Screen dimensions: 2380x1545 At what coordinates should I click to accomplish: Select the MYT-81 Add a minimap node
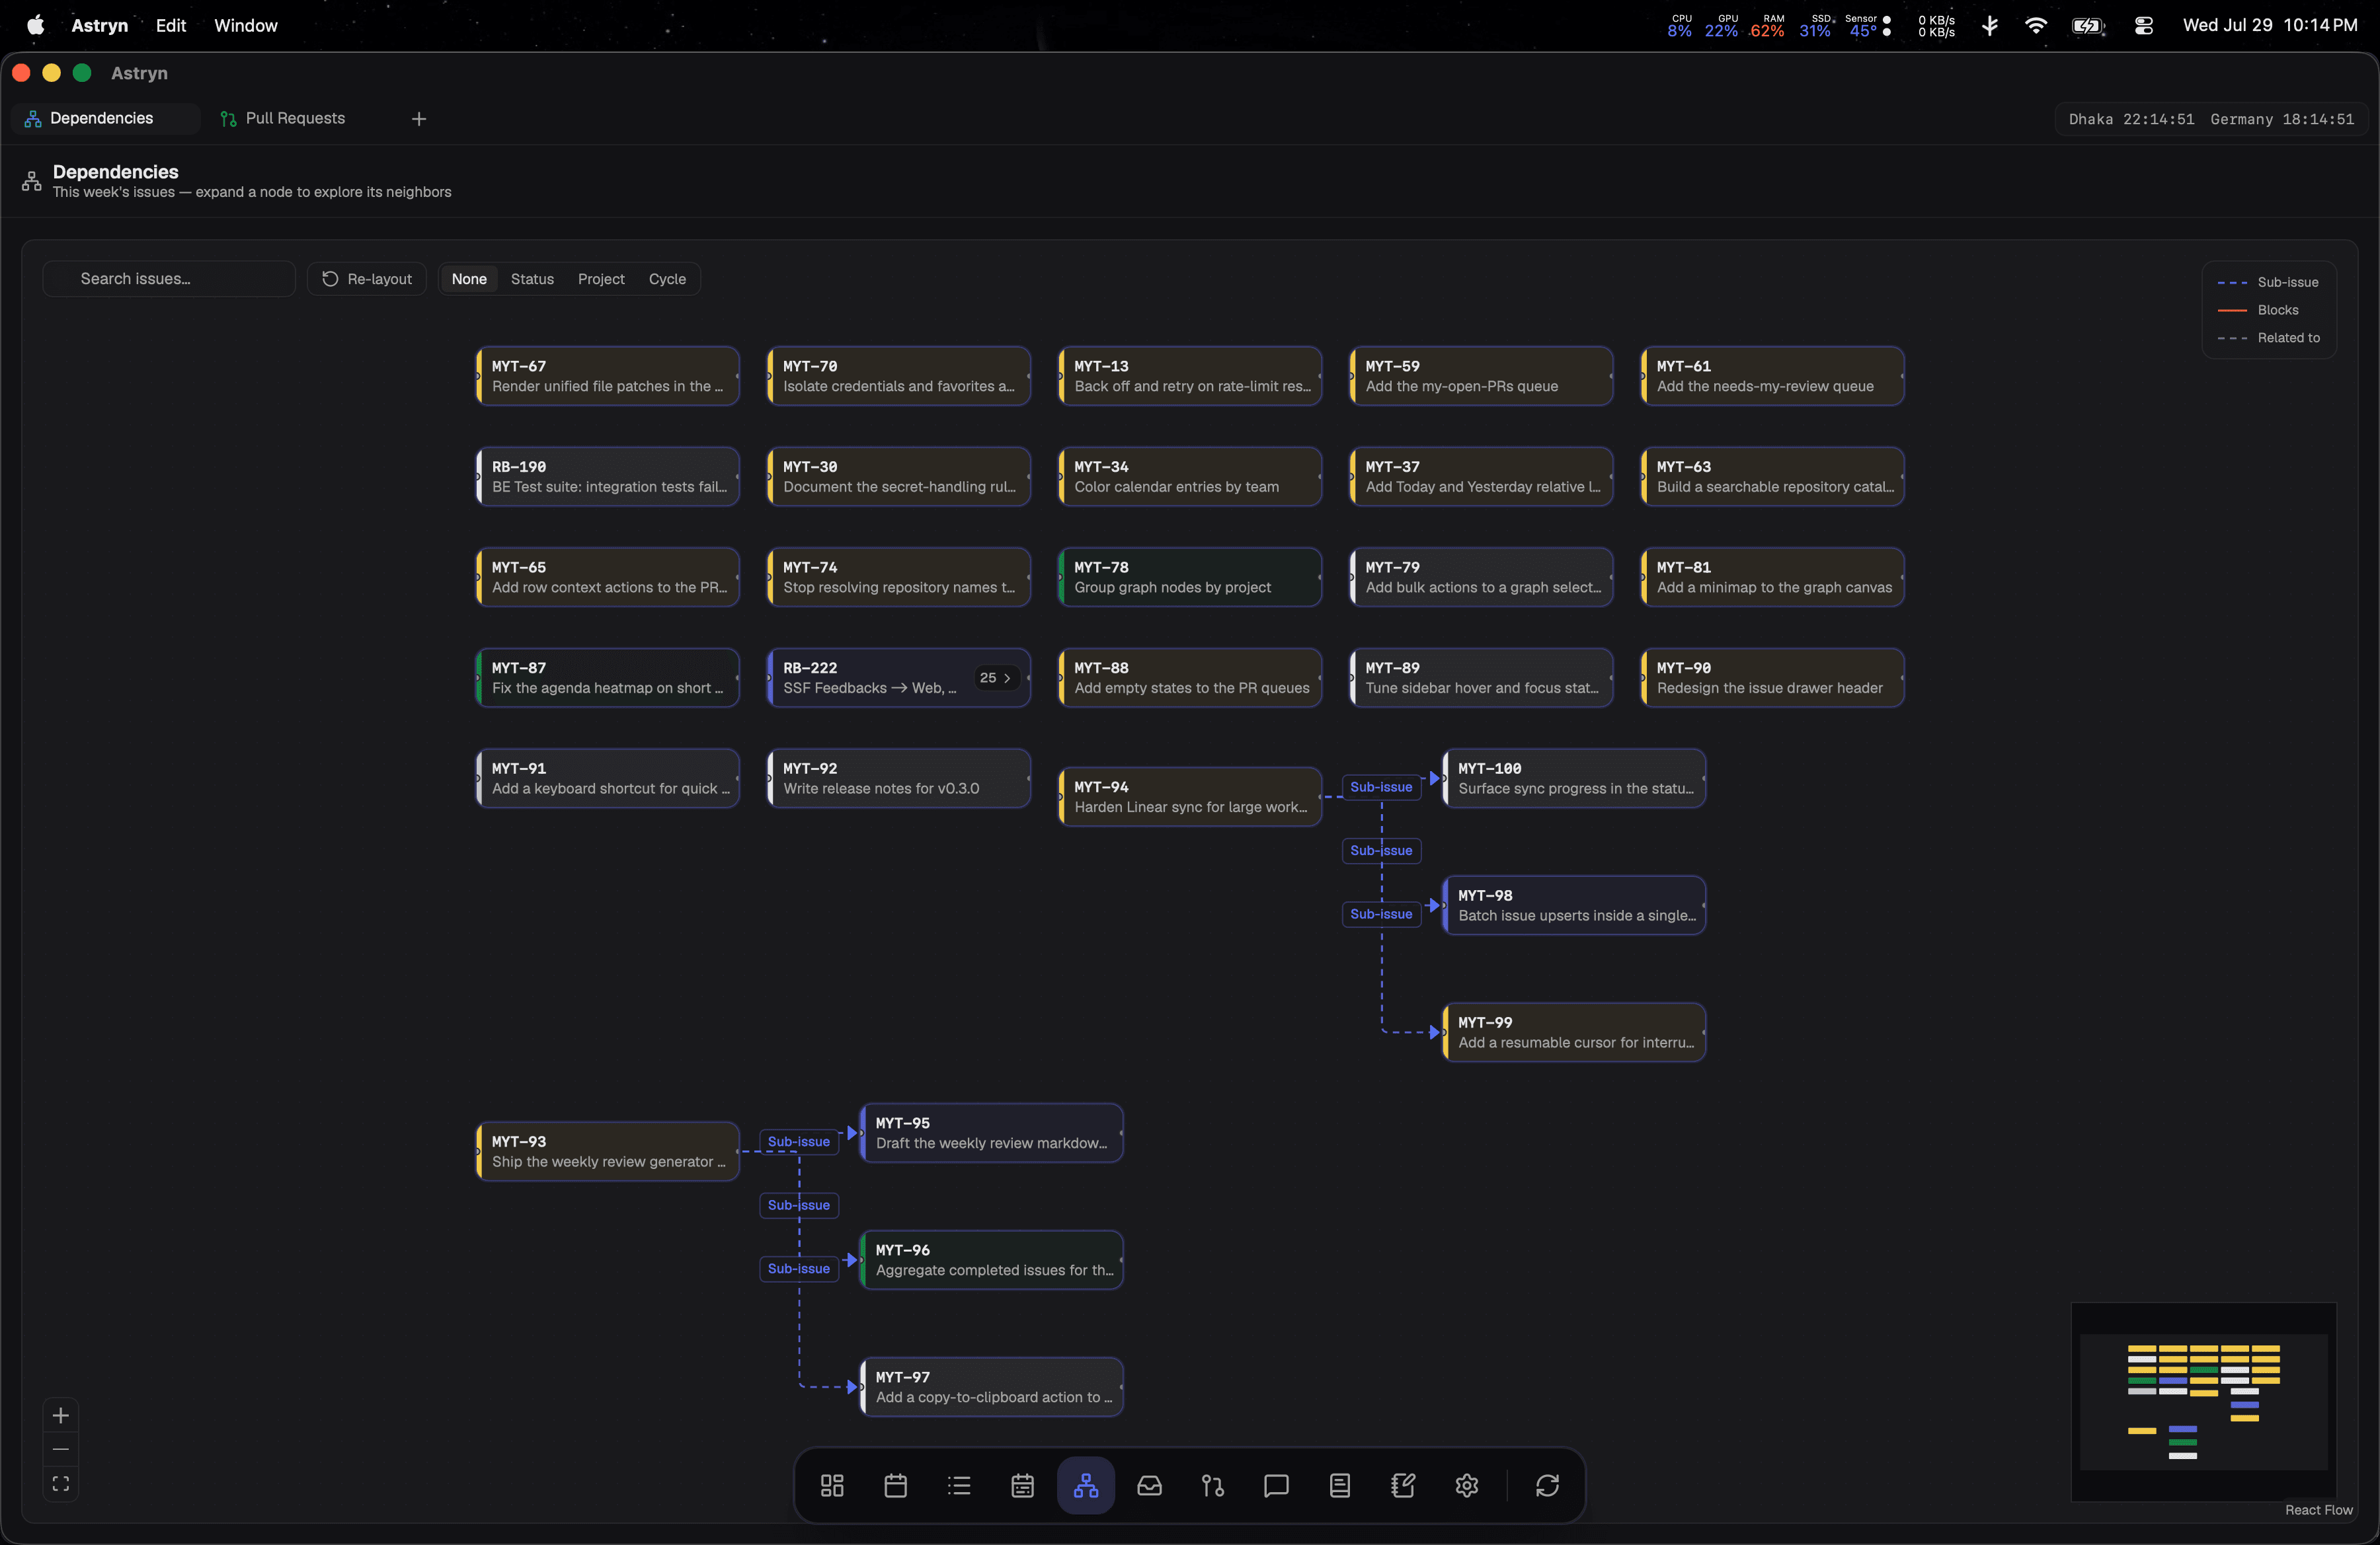coord(1773,577)
